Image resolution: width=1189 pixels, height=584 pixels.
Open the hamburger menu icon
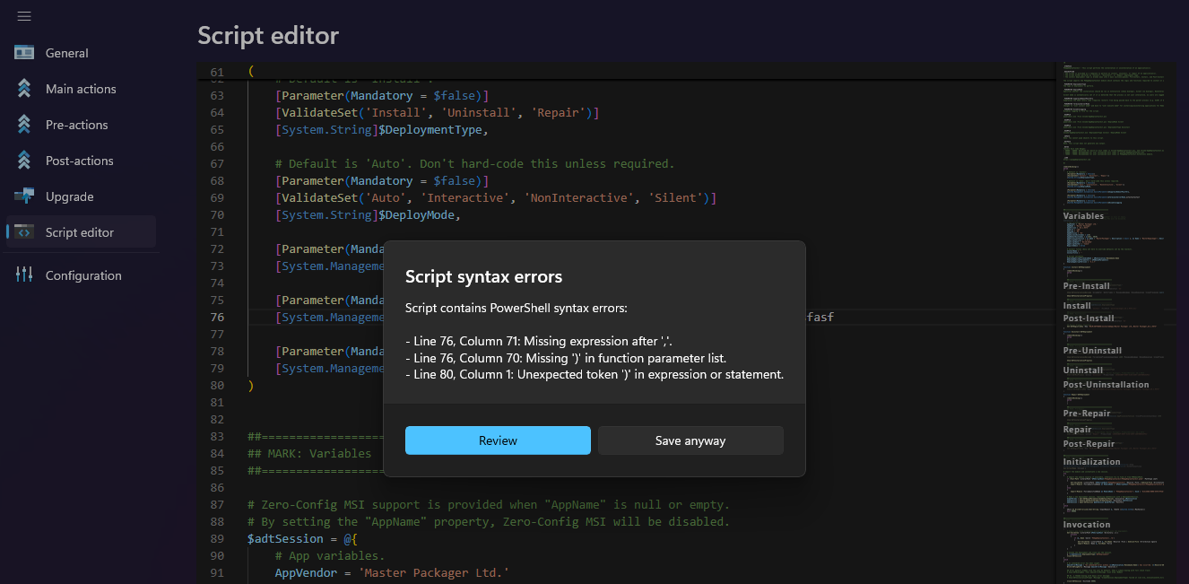(24, 15)
